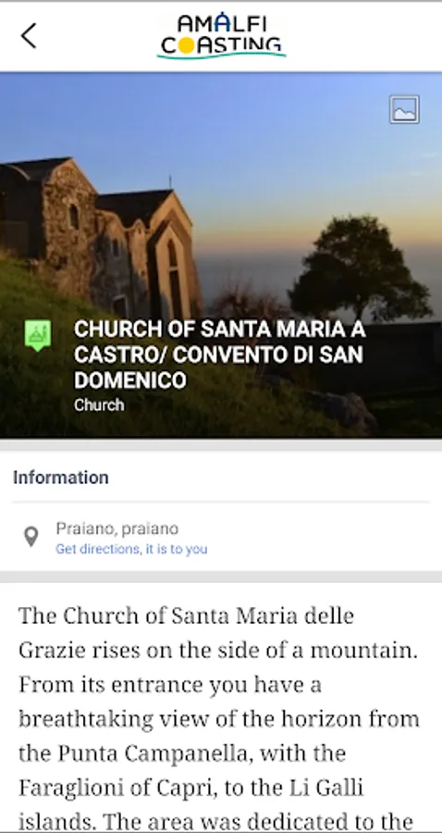This screenshot has height=833, width=442.
Task: Click the description paragraph's first line
Action: (186, 615)
